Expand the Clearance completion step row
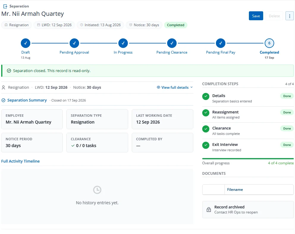Image resolution: width=295 pixels, height=234 pixels. (248, 131)
